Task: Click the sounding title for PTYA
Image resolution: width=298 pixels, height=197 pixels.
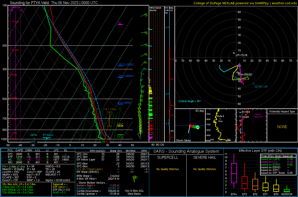Action: [x=54, y=3]
